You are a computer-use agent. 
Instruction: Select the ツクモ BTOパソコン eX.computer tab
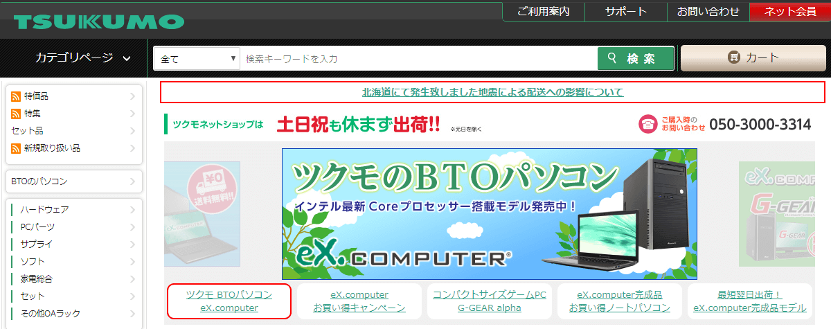[229, 301]
